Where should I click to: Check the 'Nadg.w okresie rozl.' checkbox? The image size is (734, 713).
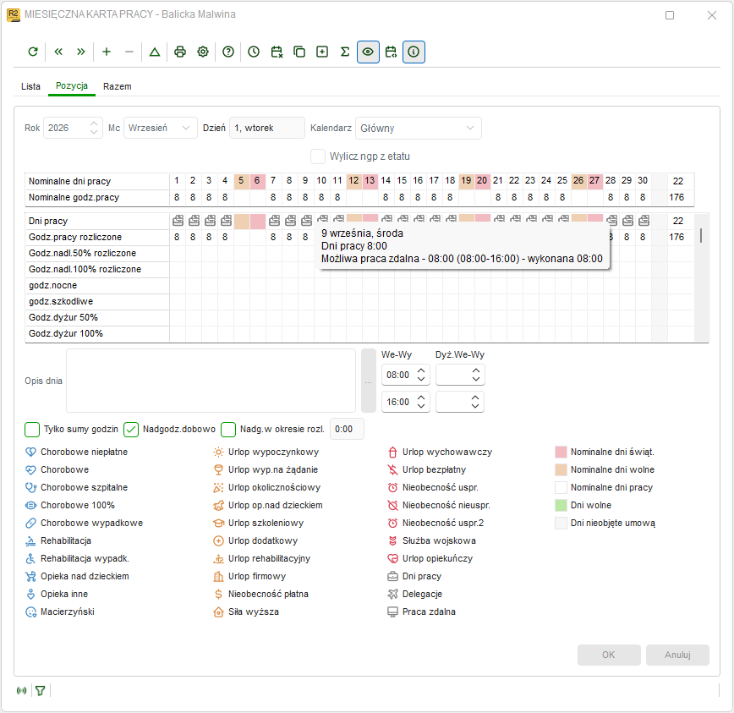coord(228,430)
